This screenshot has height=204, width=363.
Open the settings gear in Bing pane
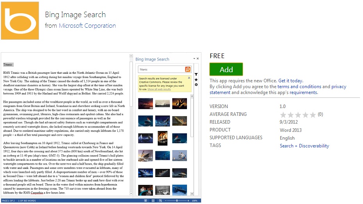click(196, 85)
